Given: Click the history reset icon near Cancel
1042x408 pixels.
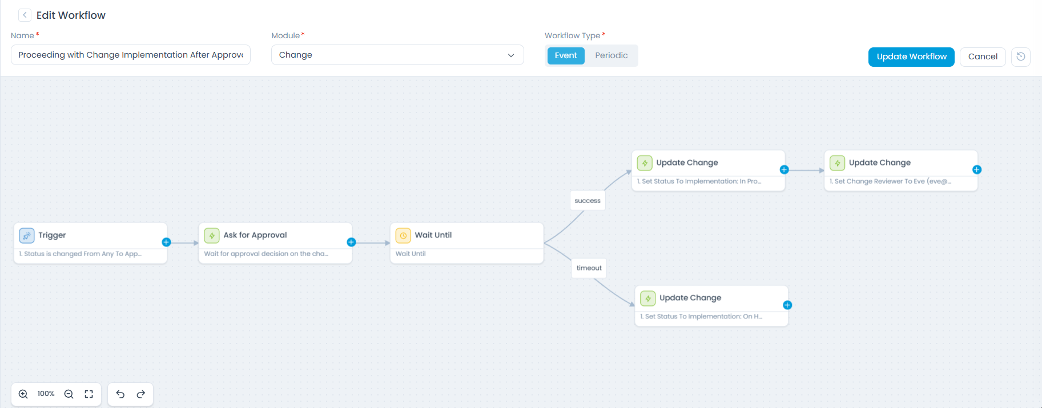Looking at the screenshot, I should pyautogui.click(x=1021, y=56).
